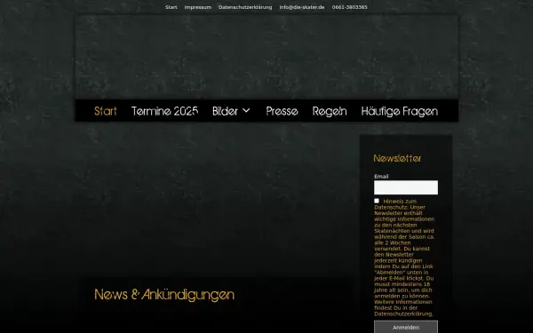Focus the newsletter Email input field
Viewport: 533px width, 333px height.
pos(406,187)
